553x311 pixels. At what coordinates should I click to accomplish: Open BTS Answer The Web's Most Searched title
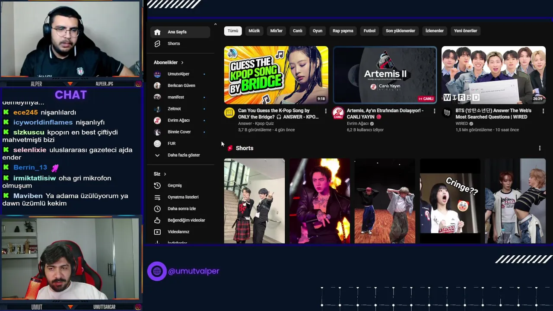tap(493, 114)
